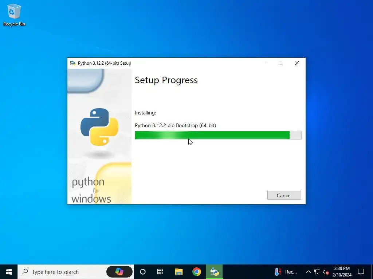Open the Windows Start menu

click(9, 272)
